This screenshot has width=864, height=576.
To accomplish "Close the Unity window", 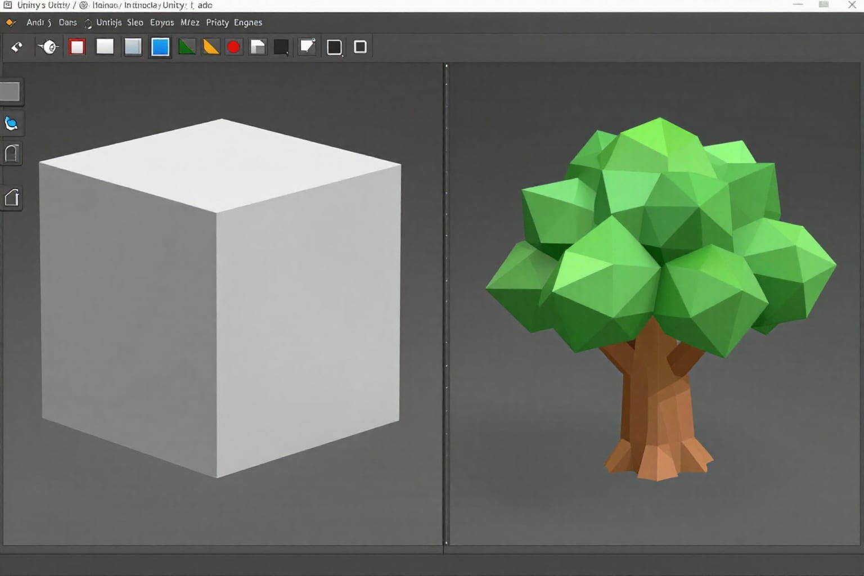I will click(x=852, y=4).
